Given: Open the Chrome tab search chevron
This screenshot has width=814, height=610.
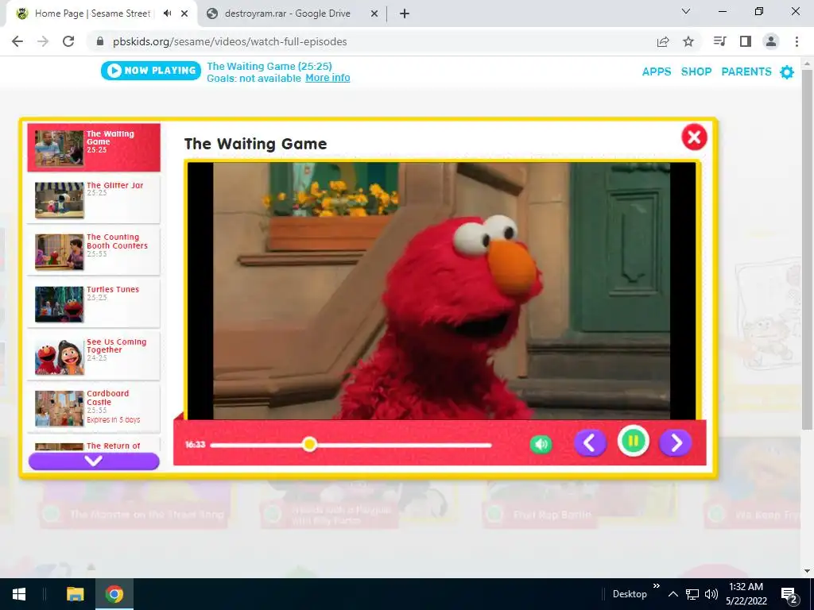Looking at the screenshot, I should click(x=686, y=11).
